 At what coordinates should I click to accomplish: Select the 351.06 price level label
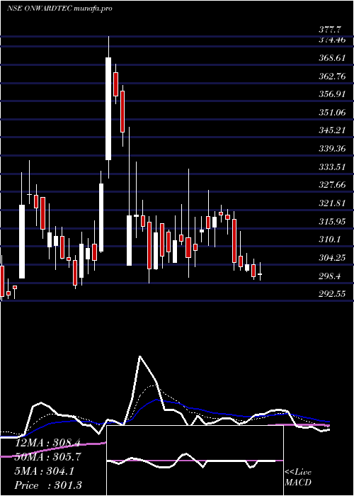[332, 112]
